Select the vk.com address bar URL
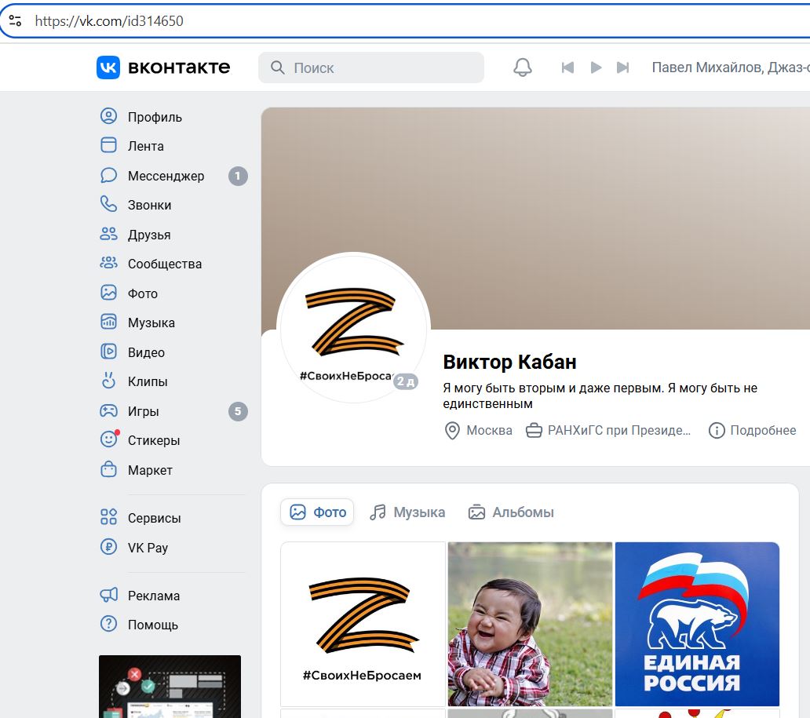 point(109,20)
